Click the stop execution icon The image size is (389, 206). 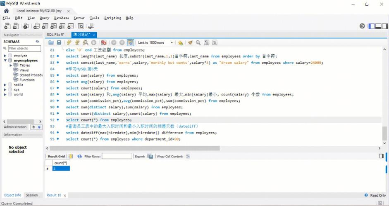coord(93,42)
